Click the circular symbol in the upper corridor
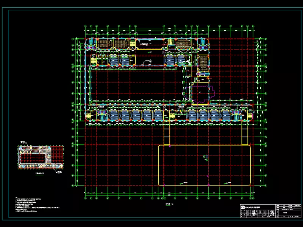 (x=150, y=61)
